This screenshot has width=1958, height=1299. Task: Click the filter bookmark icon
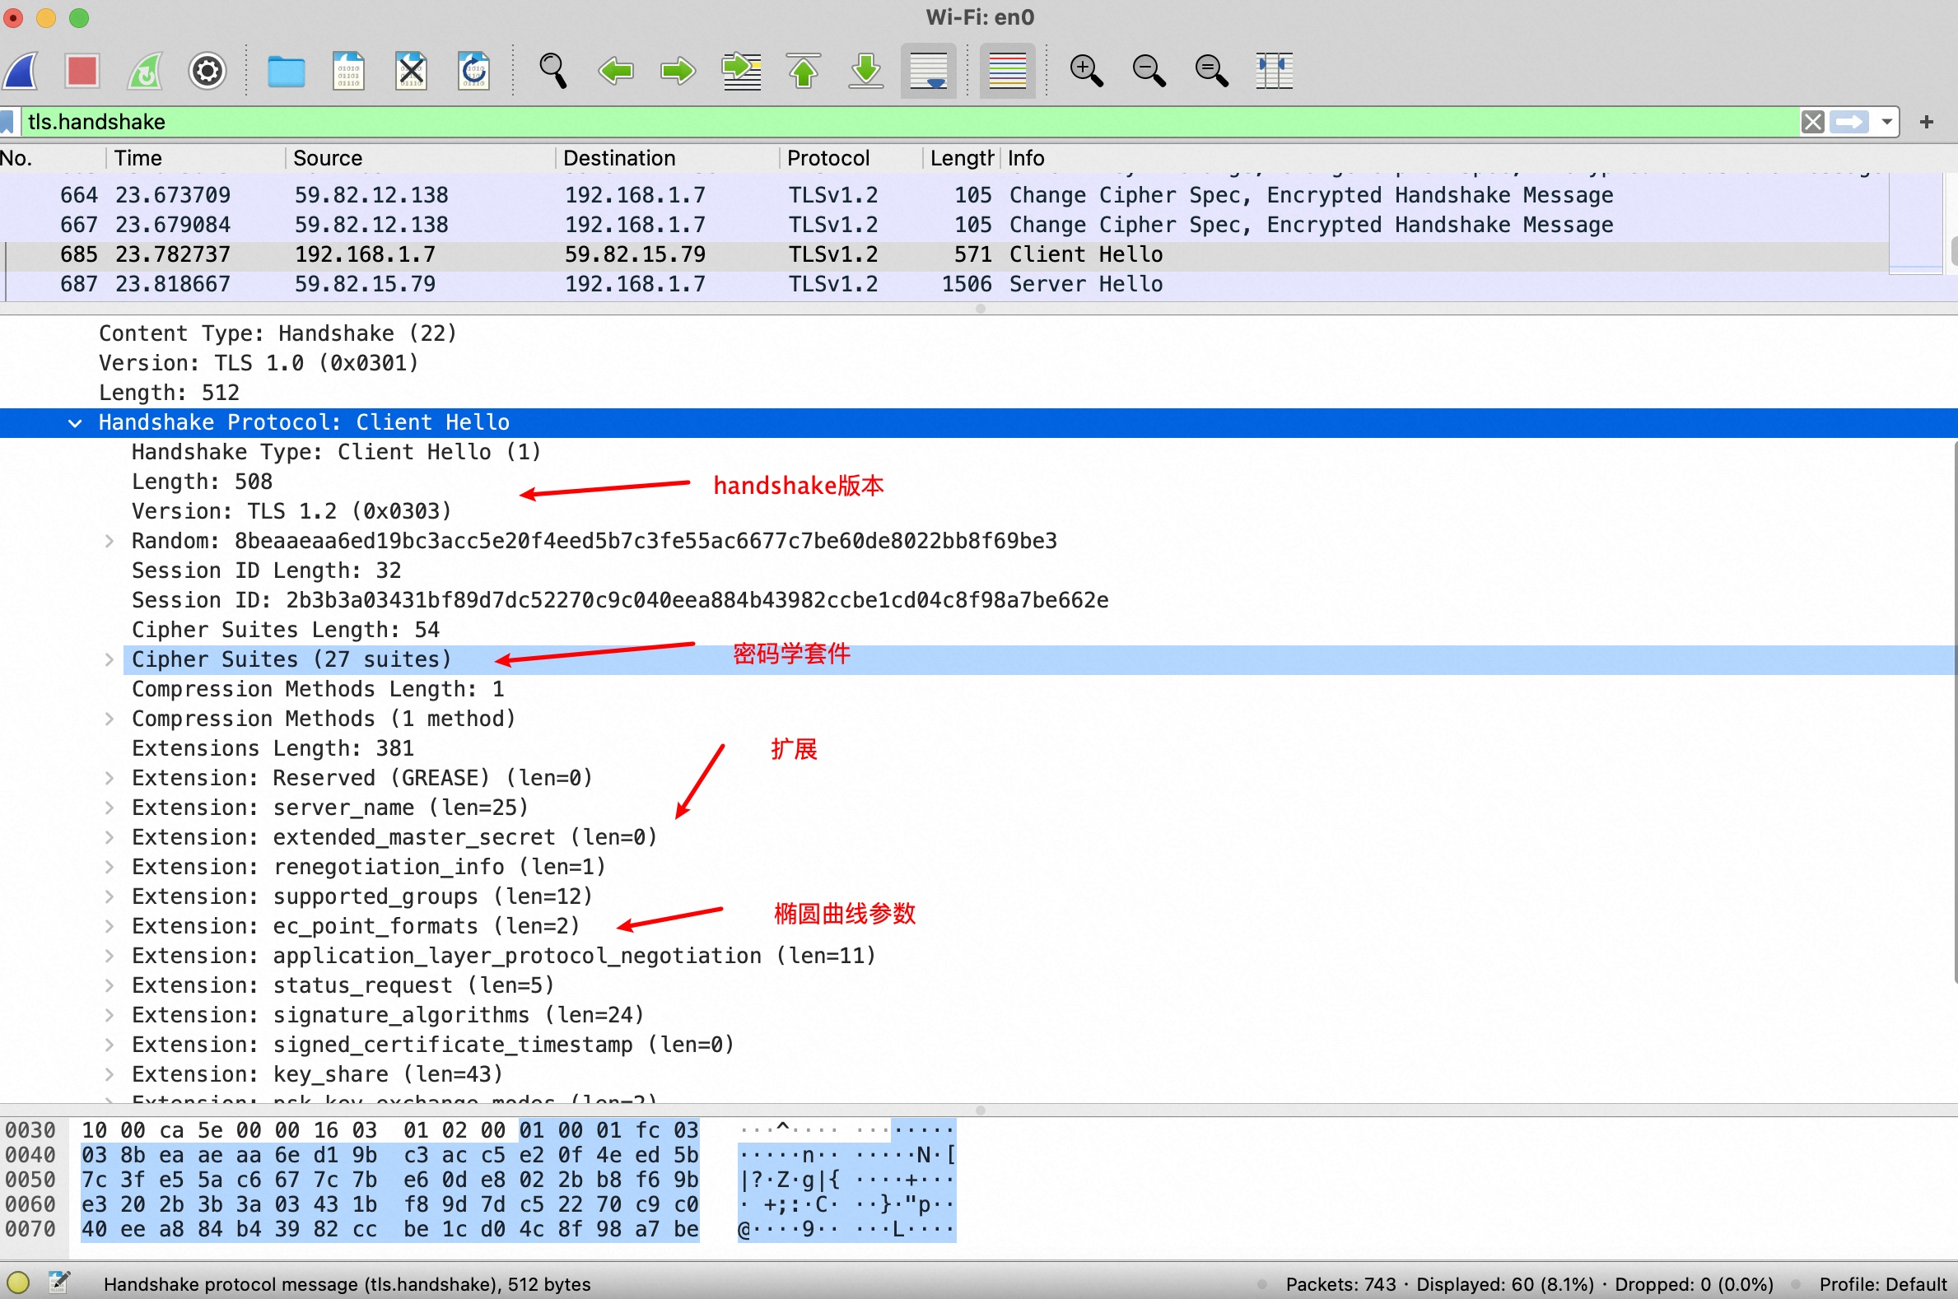(7, 122)
